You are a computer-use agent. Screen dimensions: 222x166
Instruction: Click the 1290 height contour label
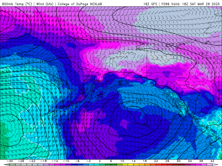coord(143,125)
